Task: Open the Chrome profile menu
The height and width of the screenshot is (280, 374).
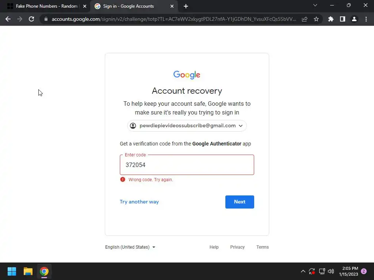Action: coord(354,19)
